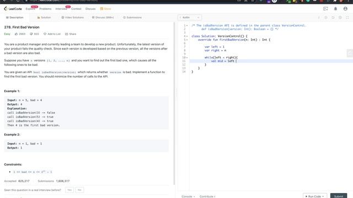353x198 pixels.
Task: Click the Contribute link
Action: pos(207,196)
